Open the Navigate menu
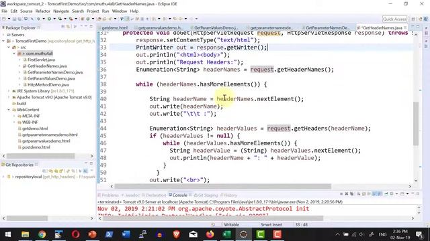Screen dimensions: 430x241 coord(61,11)
